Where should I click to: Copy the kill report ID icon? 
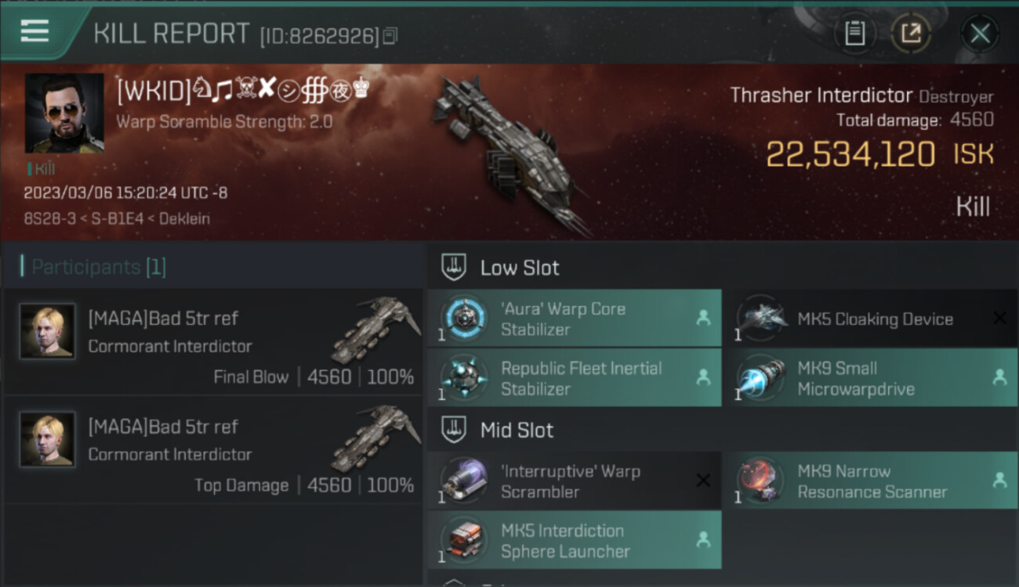pos(390,35)
